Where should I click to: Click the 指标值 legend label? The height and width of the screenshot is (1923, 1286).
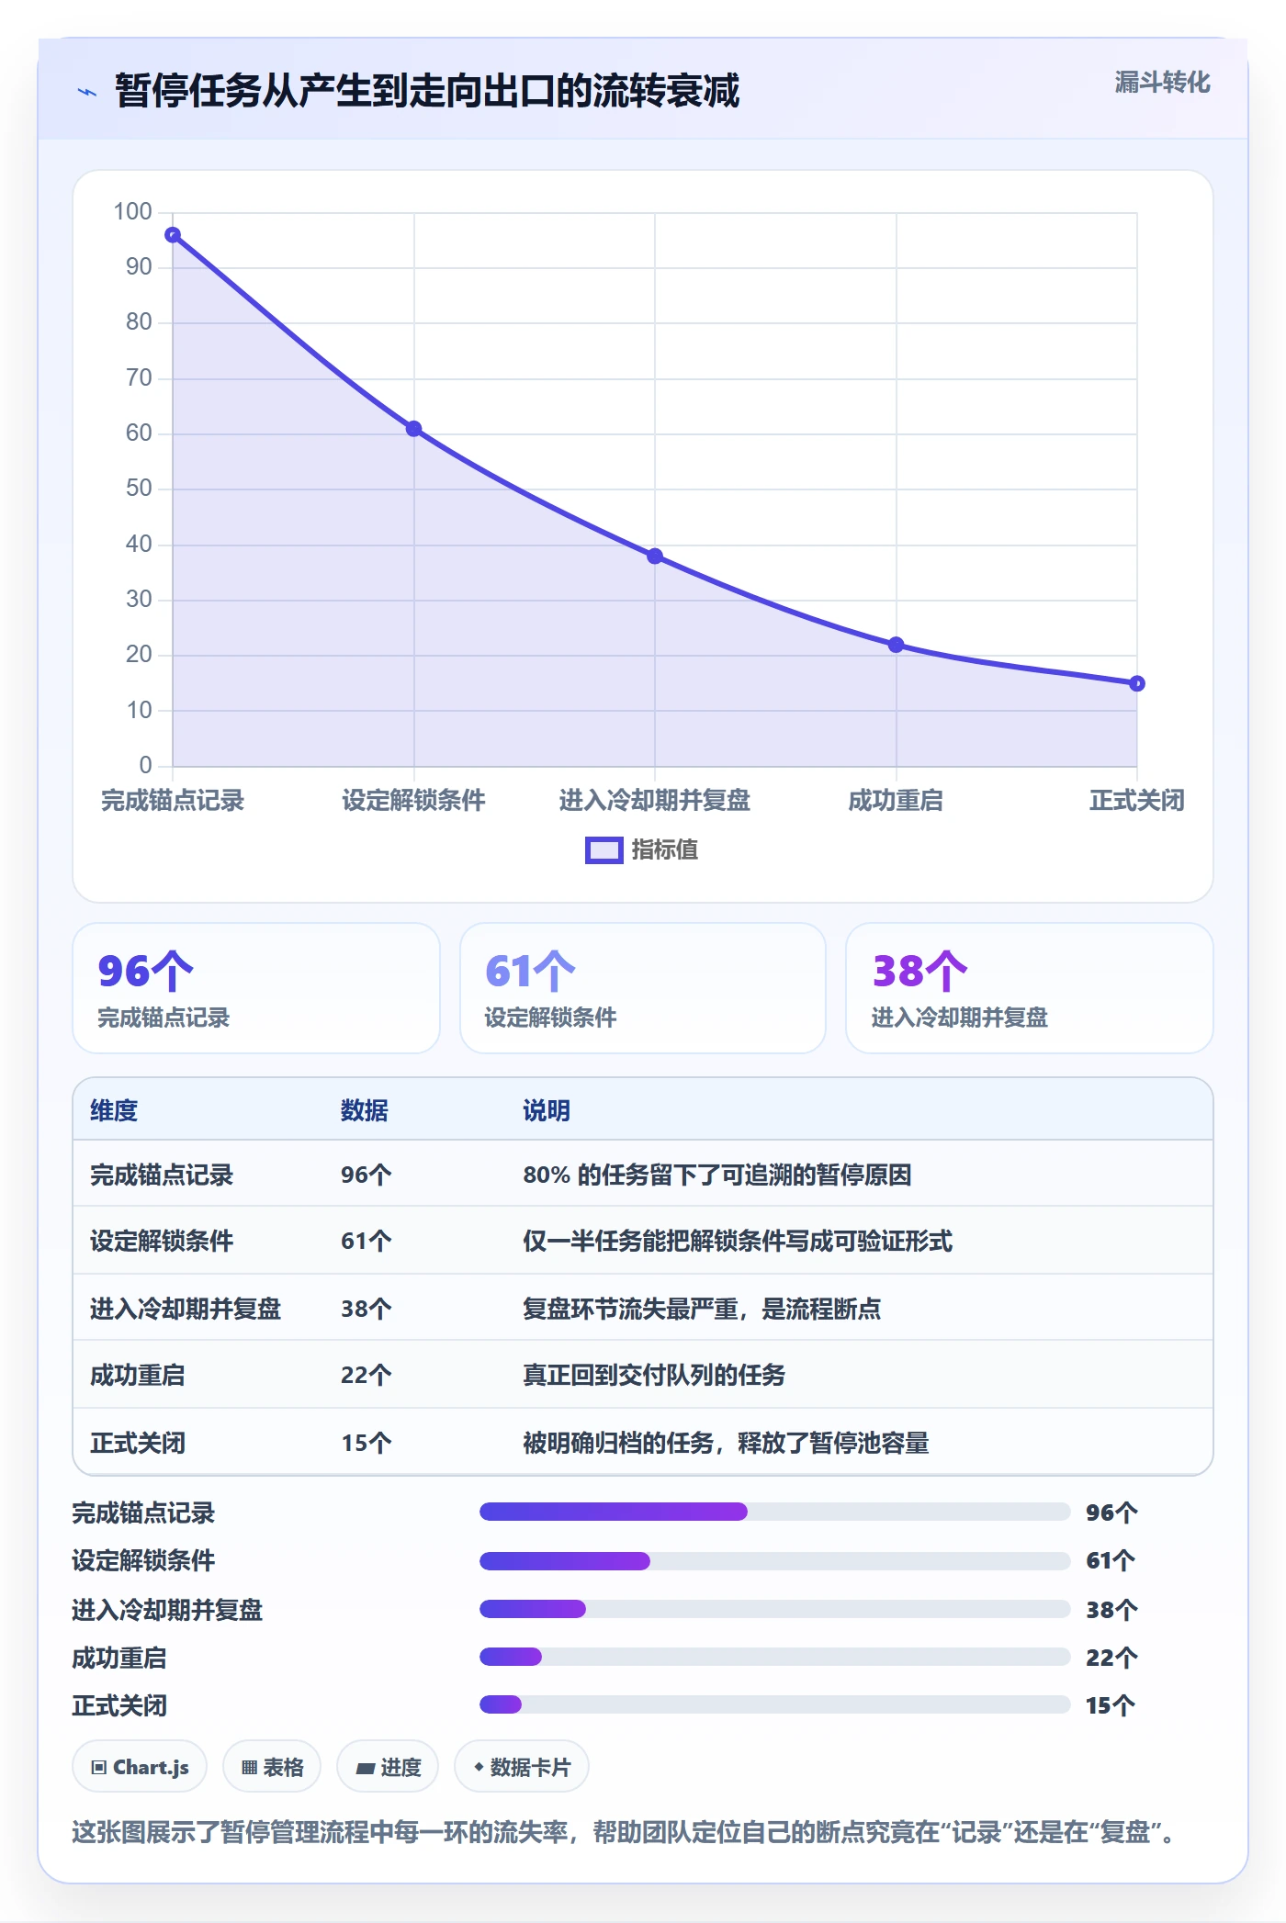[x=665, y=850]
